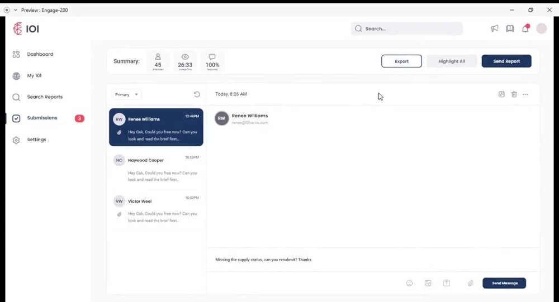
Task: Insert an image into message
Action: tap(428, 283)
